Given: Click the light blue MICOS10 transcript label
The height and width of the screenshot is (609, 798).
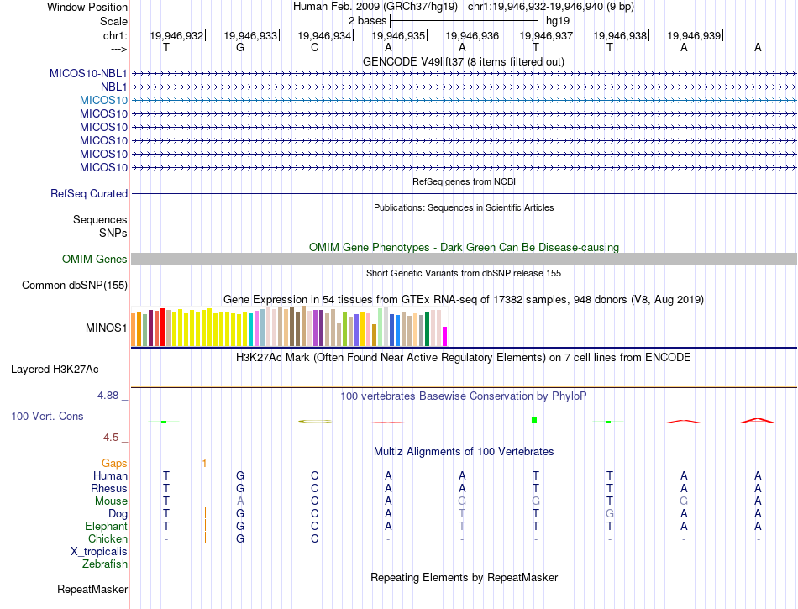Looking at the screenshot, I should point(103,100).
